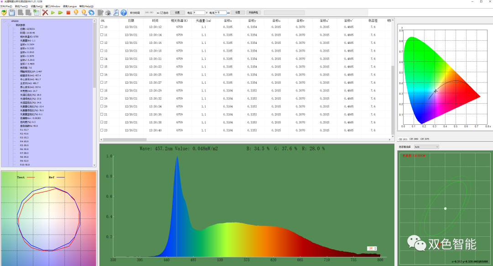493x266 pixels.
Task: Start measurement with the green play icon
Action: [53, 13]
